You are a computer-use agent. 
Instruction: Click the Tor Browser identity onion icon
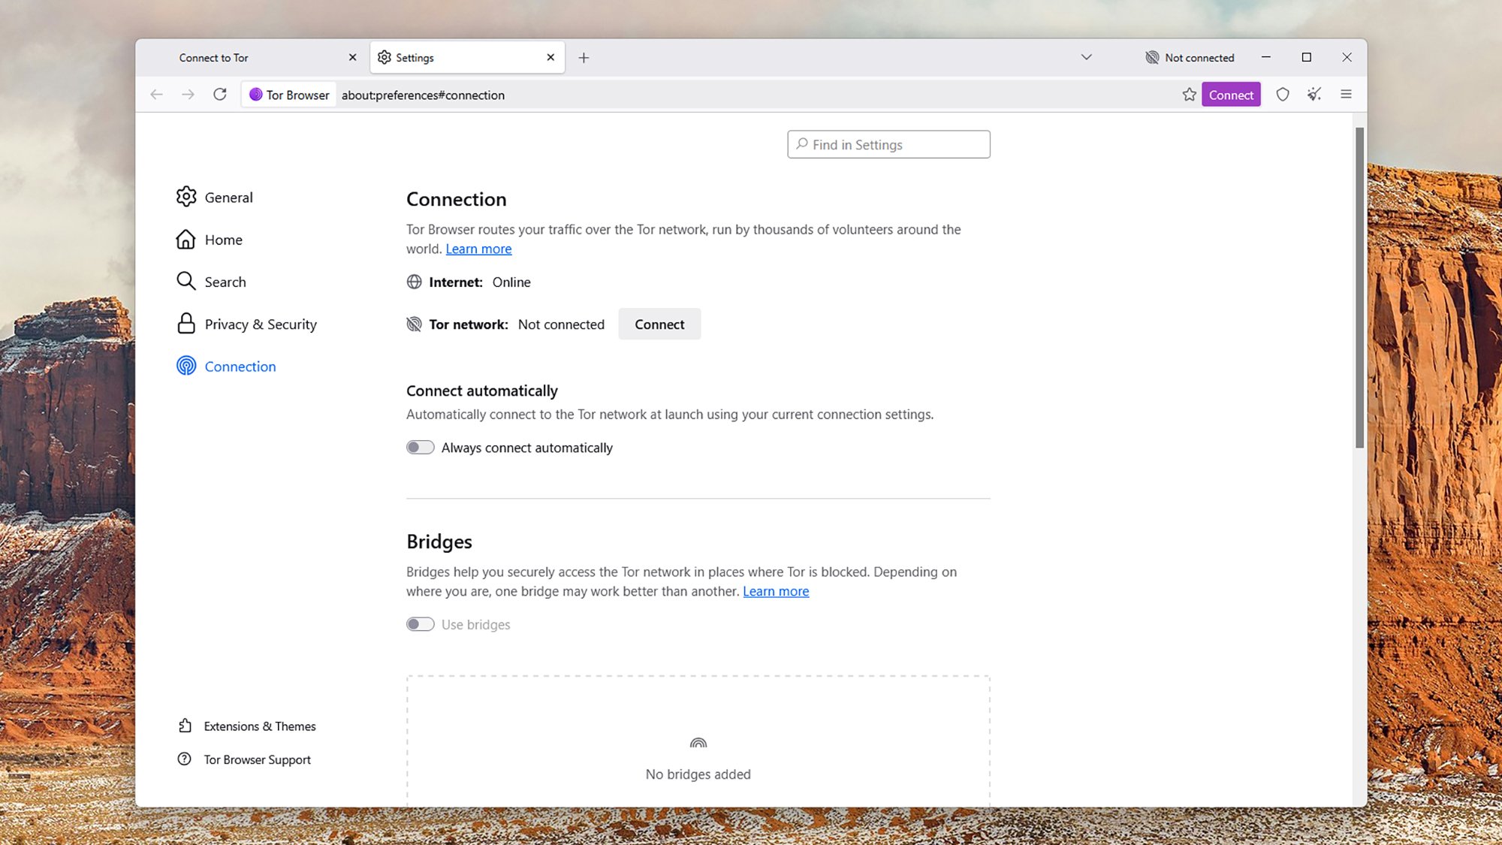tap(256, 95)
